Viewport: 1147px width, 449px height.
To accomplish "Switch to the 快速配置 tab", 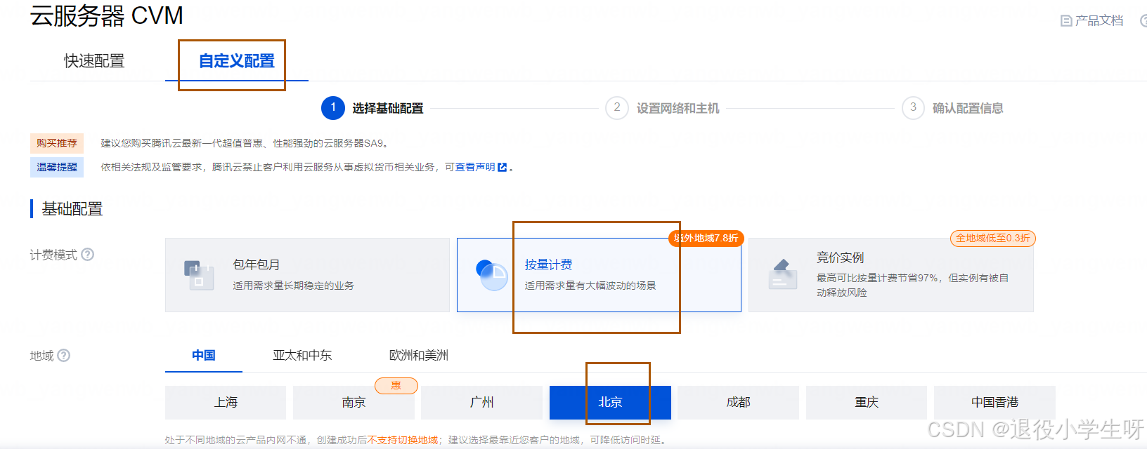I will [x=94, y=61].
